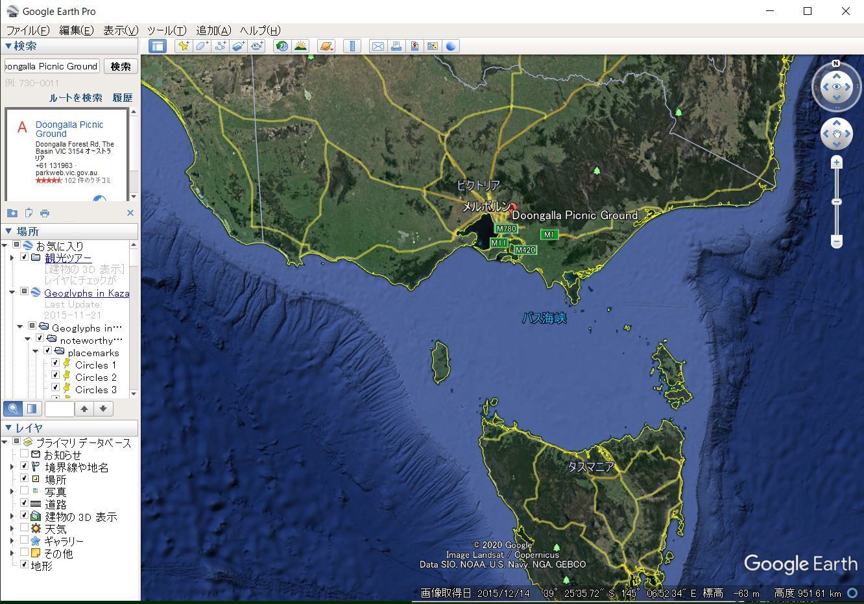Collapse the 検索 search panel
This screenshot has width=864, height=604.
click(8, 46)
